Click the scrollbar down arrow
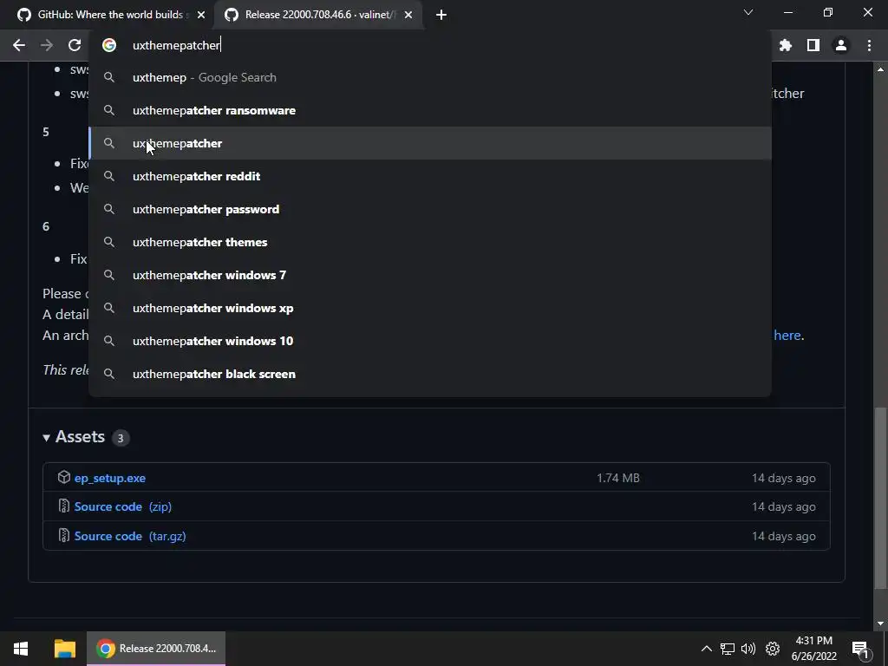The width and height of the screenshot is (888, 666). (x=880, y=624)
